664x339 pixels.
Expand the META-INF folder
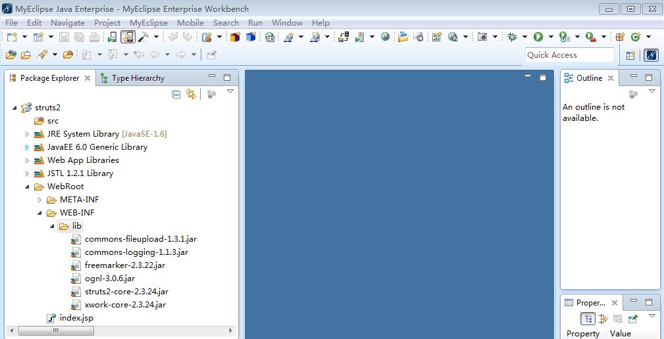coord(39,200)
